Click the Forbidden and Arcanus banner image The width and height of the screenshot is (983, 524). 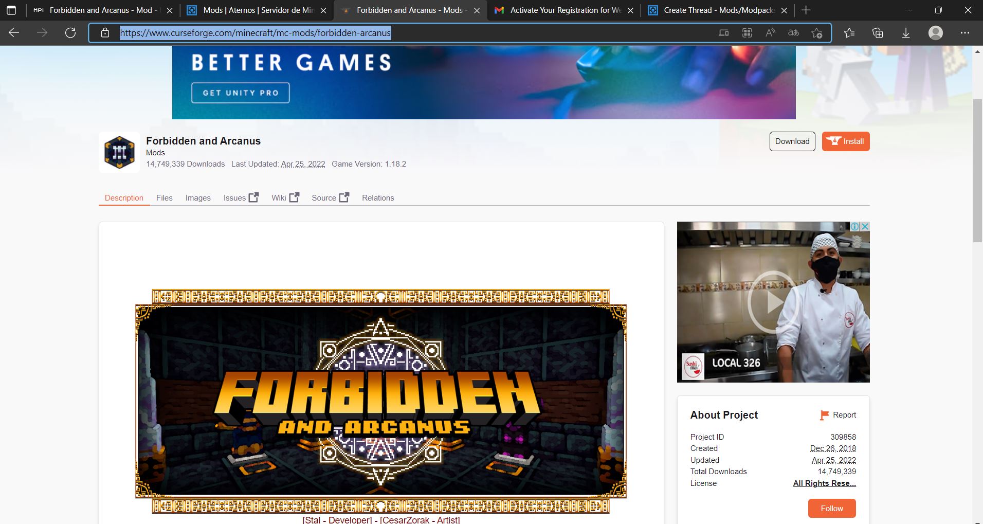click(x=381, y=401)
